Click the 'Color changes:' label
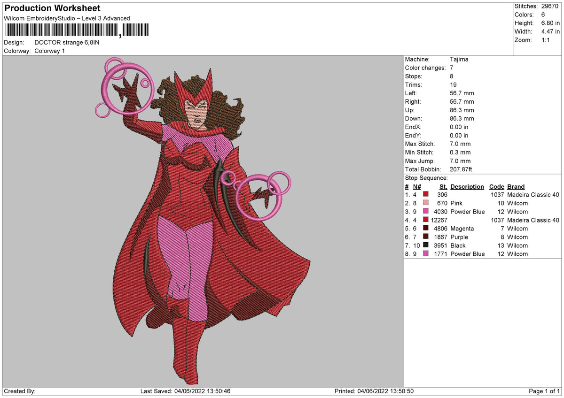 tap(425, 68)
